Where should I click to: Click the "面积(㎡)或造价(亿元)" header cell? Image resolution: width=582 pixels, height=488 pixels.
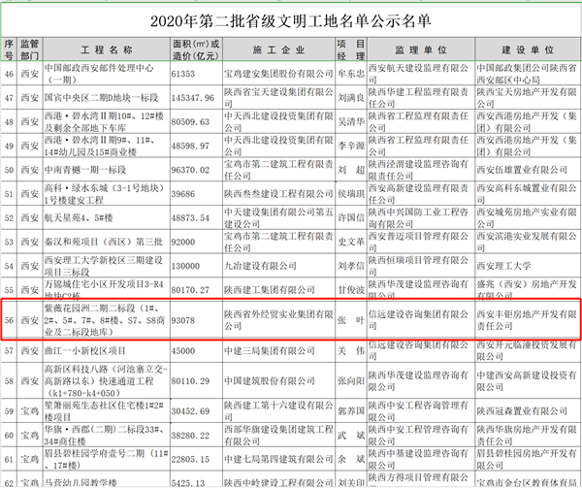click(196, 49)
